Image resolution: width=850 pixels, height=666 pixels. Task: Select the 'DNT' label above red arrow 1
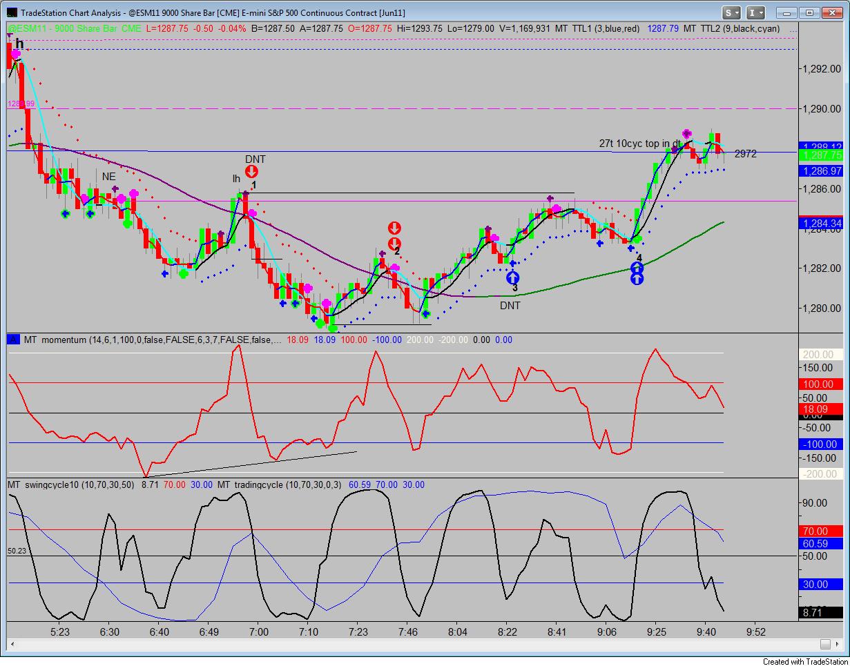click(x=255, y=159)
